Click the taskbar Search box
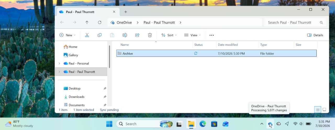This screenshot has height=130, width=335. pos(145,124)
